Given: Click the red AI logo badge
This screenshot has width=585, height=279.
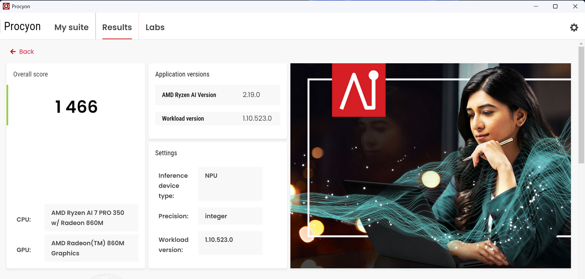Looking at the screenshot, I should [358, 90].
